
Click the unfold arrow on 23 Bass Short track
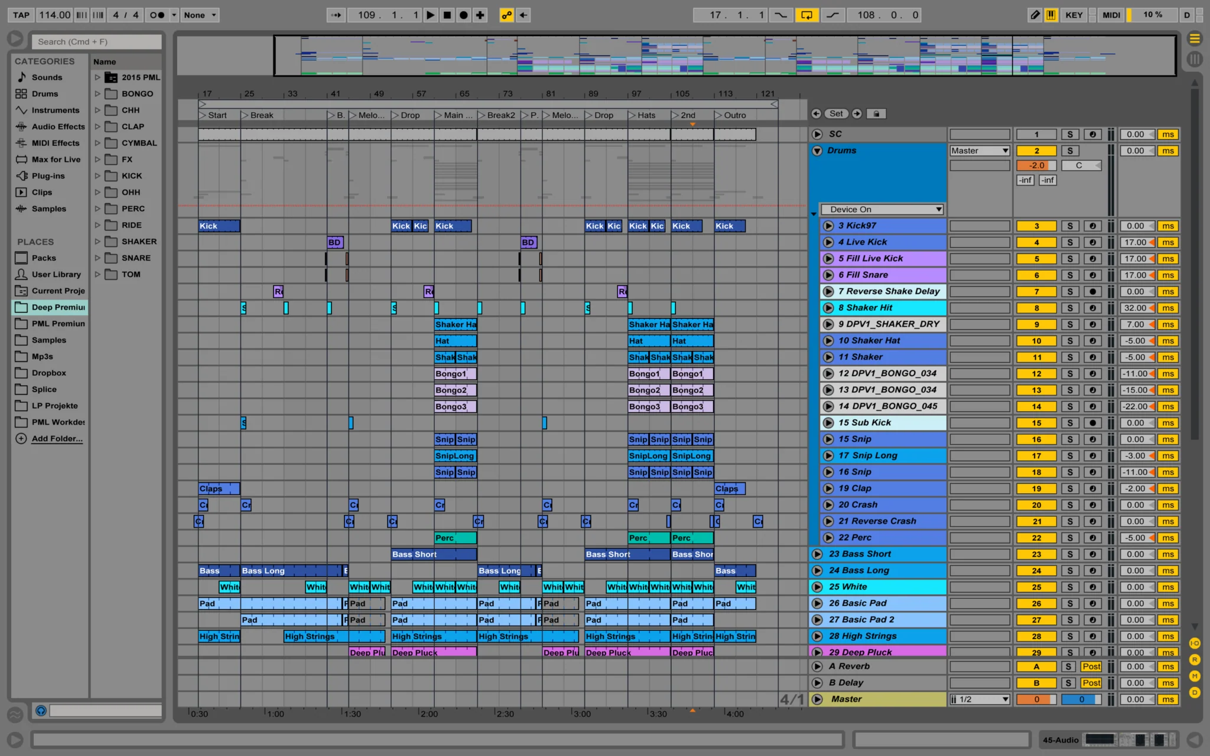coord(817,554)
